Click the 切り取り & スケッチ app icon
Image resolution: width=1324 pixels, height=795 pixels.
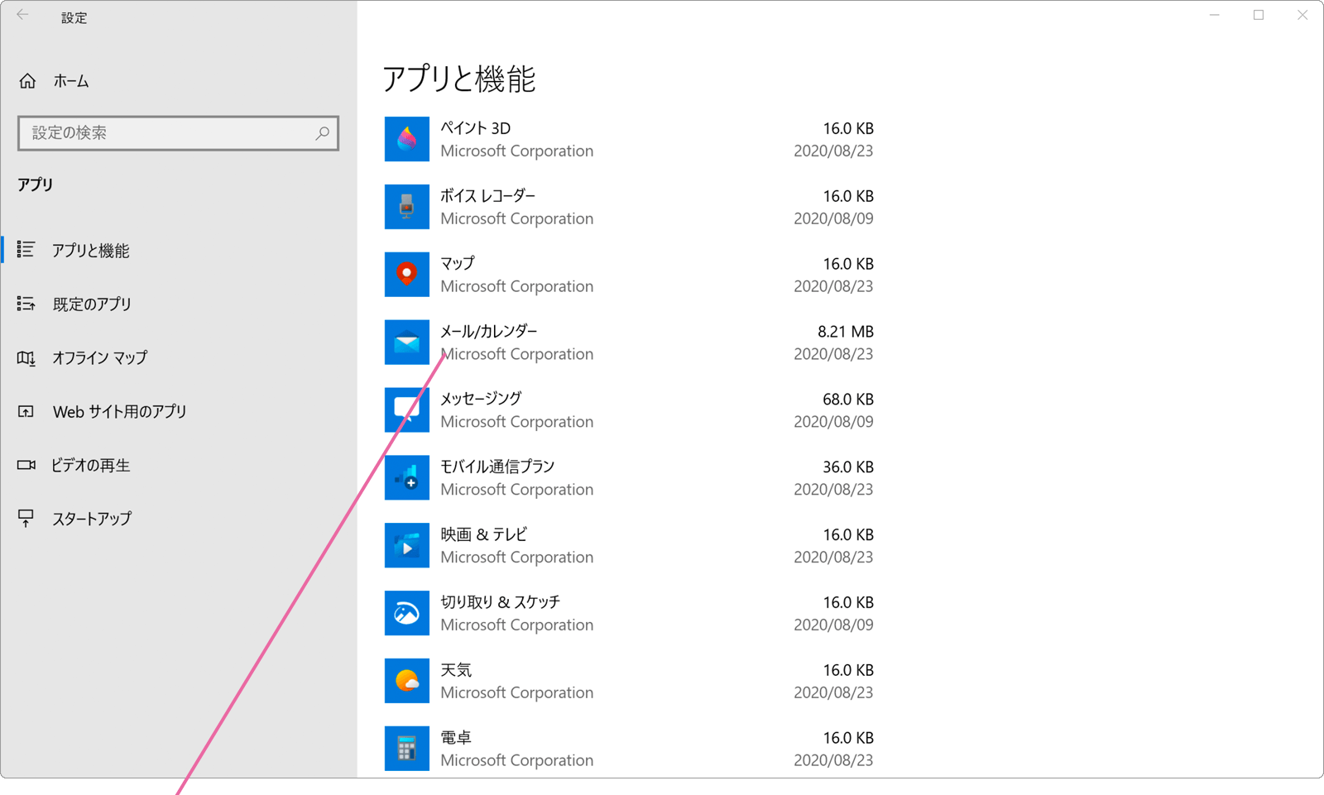click(406, 613)
